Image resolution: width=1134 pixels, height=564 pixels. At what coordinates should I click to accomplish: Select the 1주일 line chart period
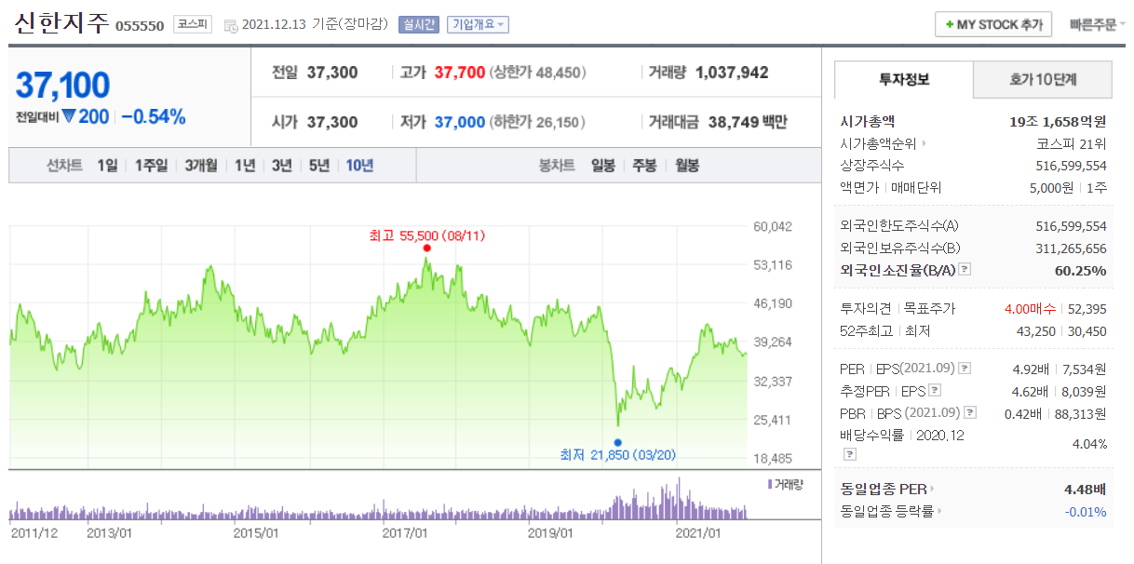[151, 166]
